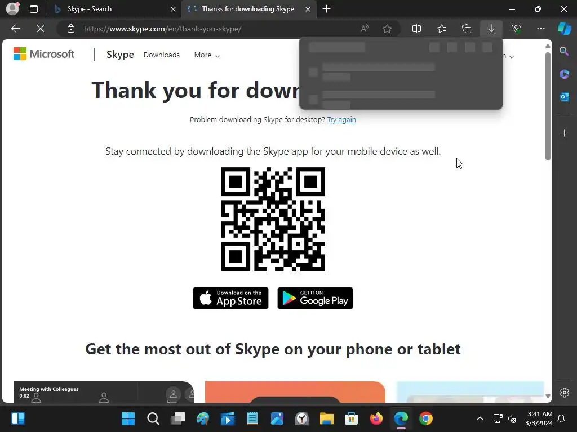Open Microsoft Store from the taskbar
This screenshot has height=432, width=577.
(x=352, y=418)
